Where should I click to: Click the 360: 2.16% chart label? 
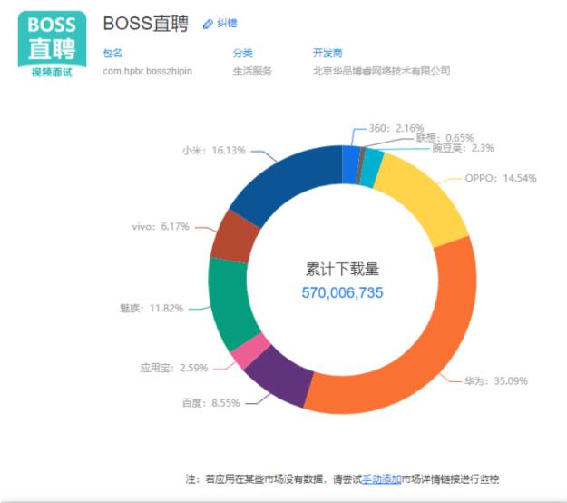tap(396, 128)
